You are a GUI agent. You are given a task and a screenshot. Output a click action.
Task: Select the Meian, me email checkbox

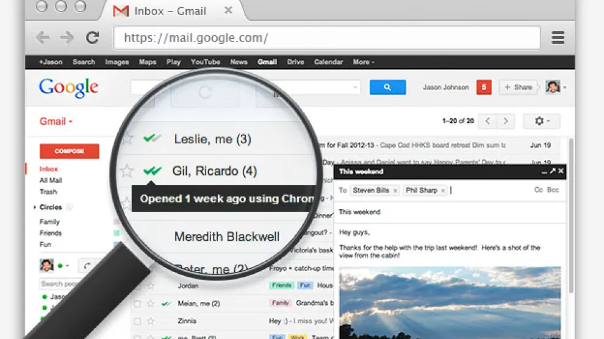(x=137, y=303)
